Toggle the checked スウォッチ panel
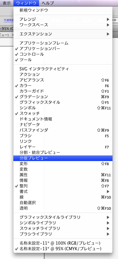The width and height of the screenshot is (118, 259). [x=63, y=114]
